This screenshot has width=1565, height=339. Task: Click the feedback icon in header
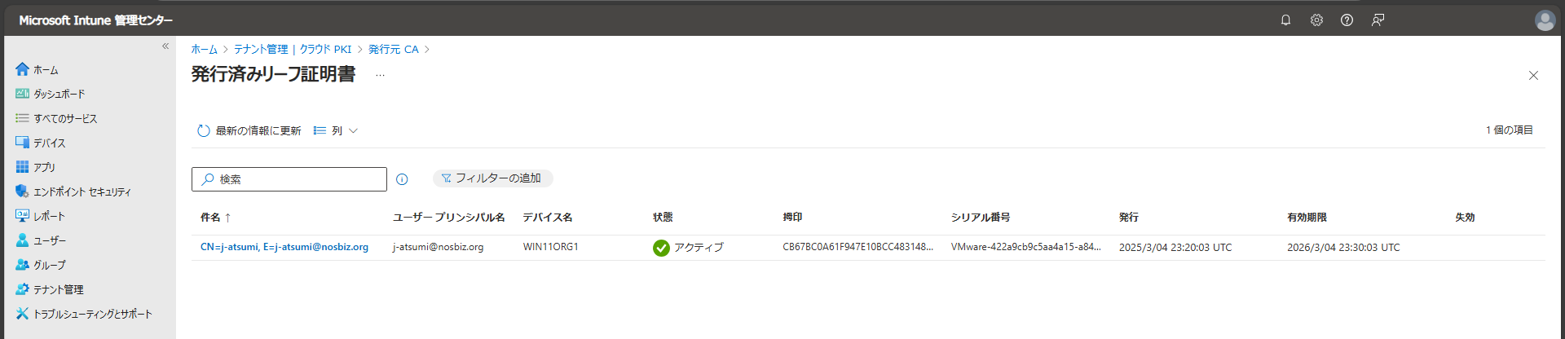(1378, 20)
